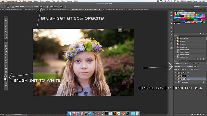Viewport: 207px width, 116px height.
Task: Select the Eyedropper tool
Action: (x=6, y=35)
